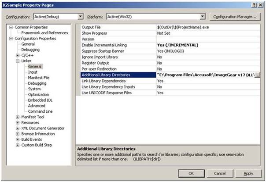Open the Platform dropdown
This screenshot has width=266, height=182.
coord(203,17)
